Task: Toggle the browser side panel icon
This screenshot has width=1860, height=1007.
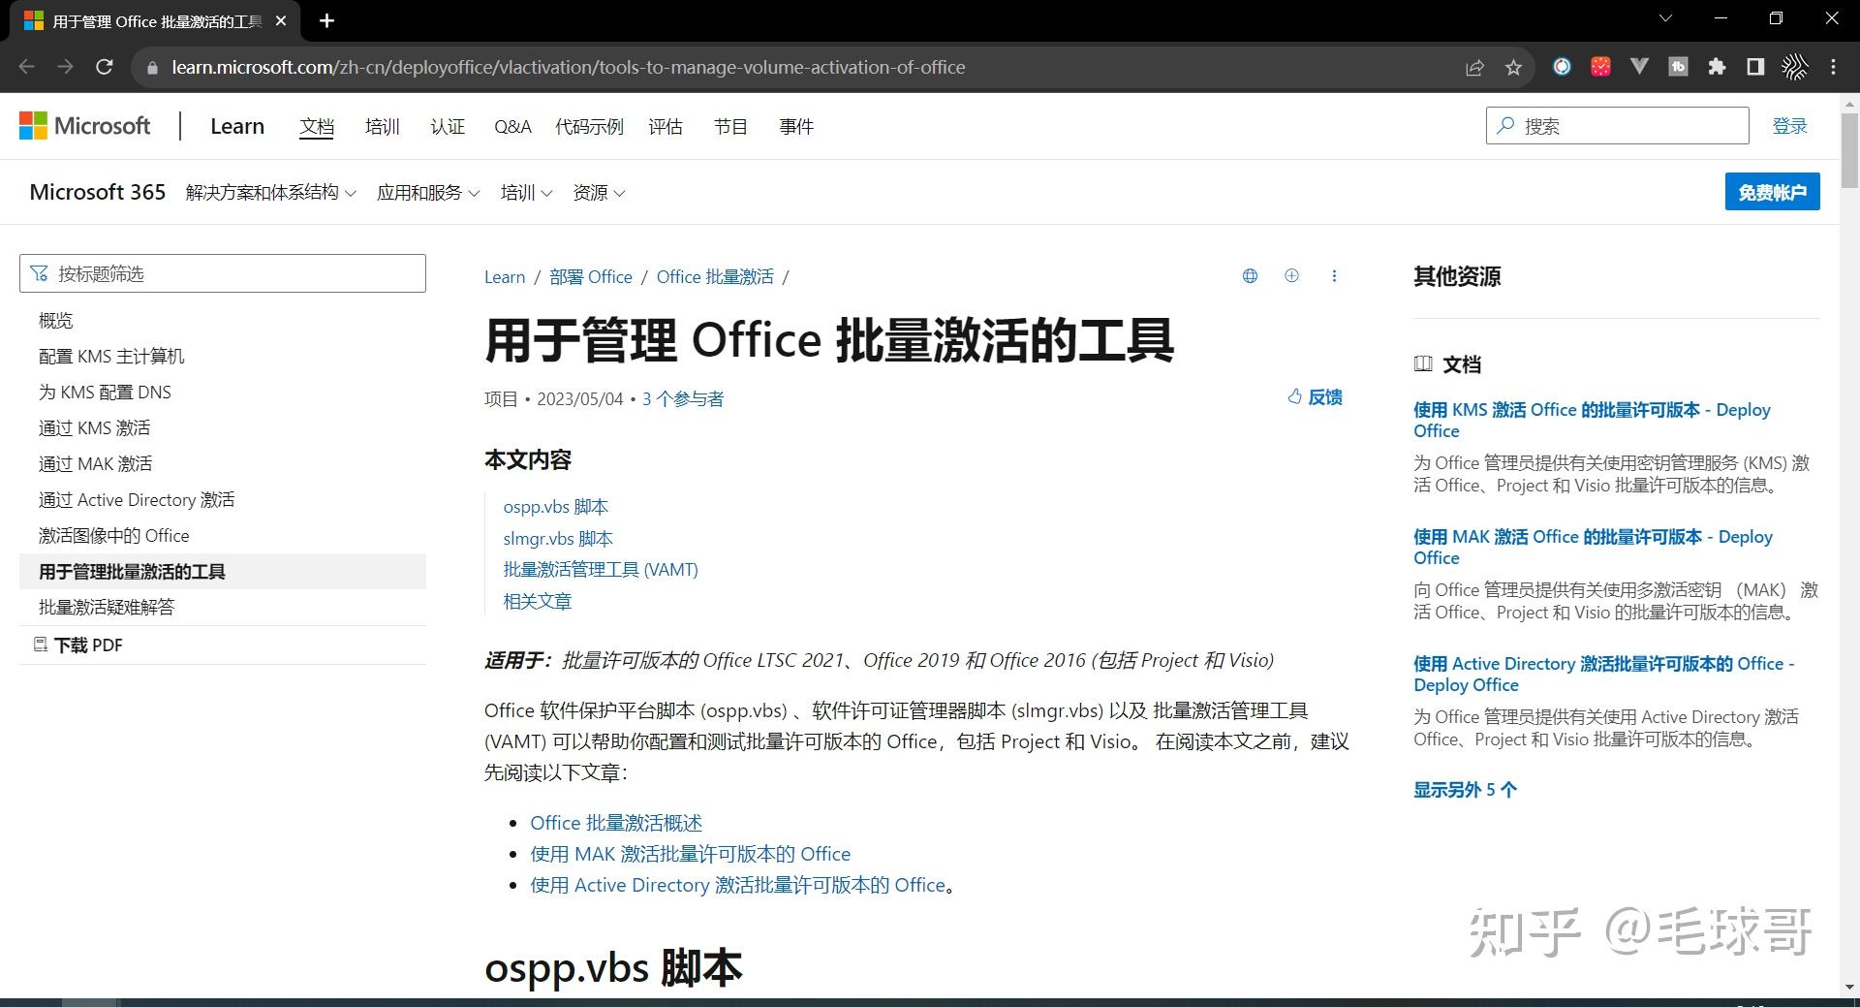Action: click(1755, 67)
